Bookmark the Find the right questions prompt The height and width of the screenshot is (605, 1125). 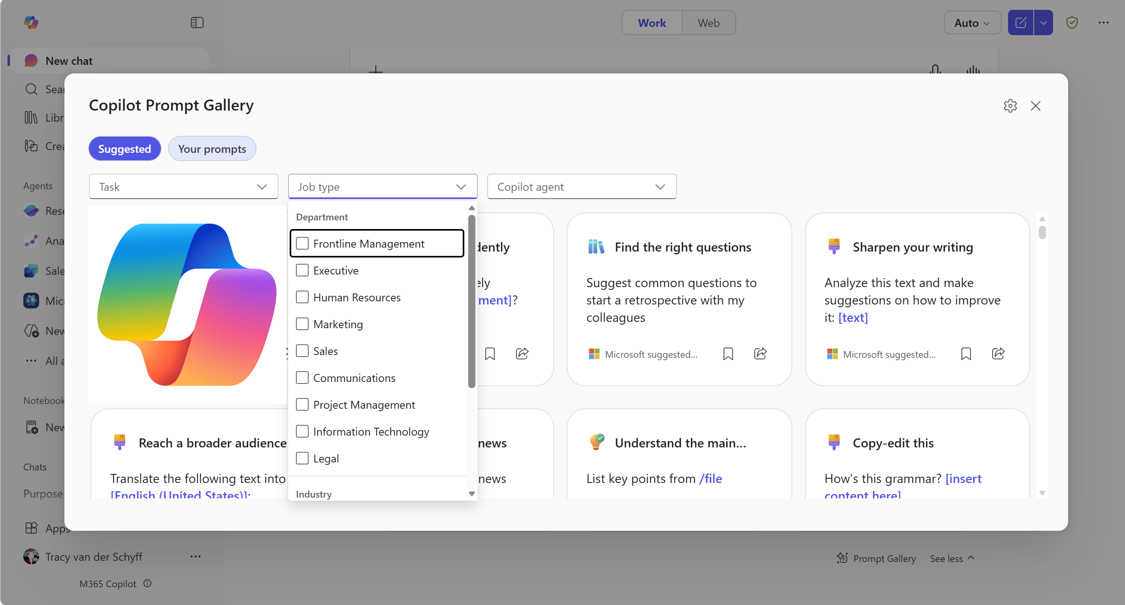point(727,353)
